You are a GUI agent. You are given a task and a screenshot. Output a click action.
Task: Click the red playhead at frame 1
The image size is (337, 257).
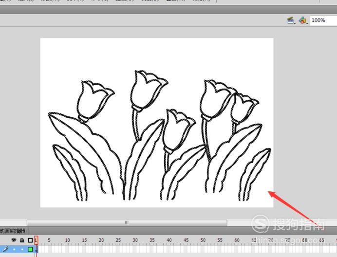[x=36, y=240]
